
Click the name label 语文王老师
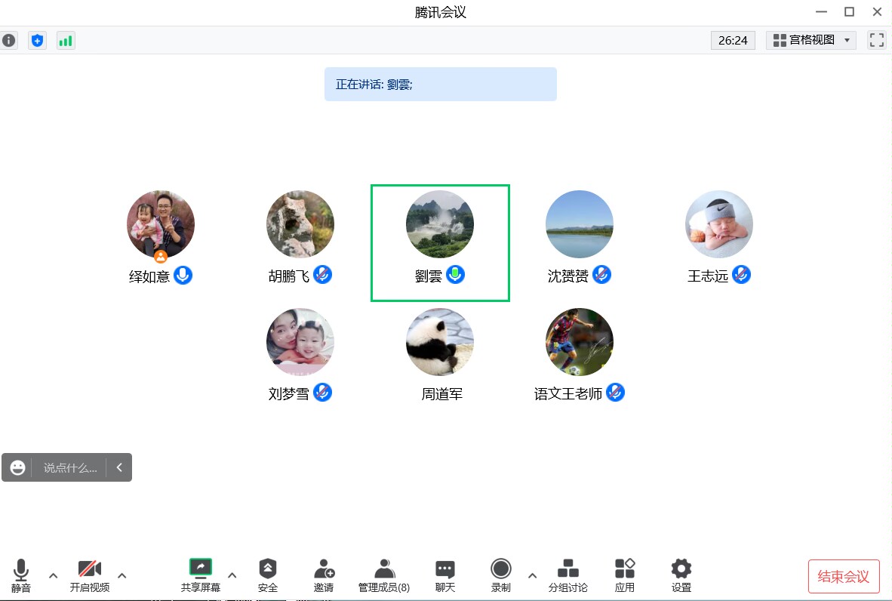click(x=567, y=394)
